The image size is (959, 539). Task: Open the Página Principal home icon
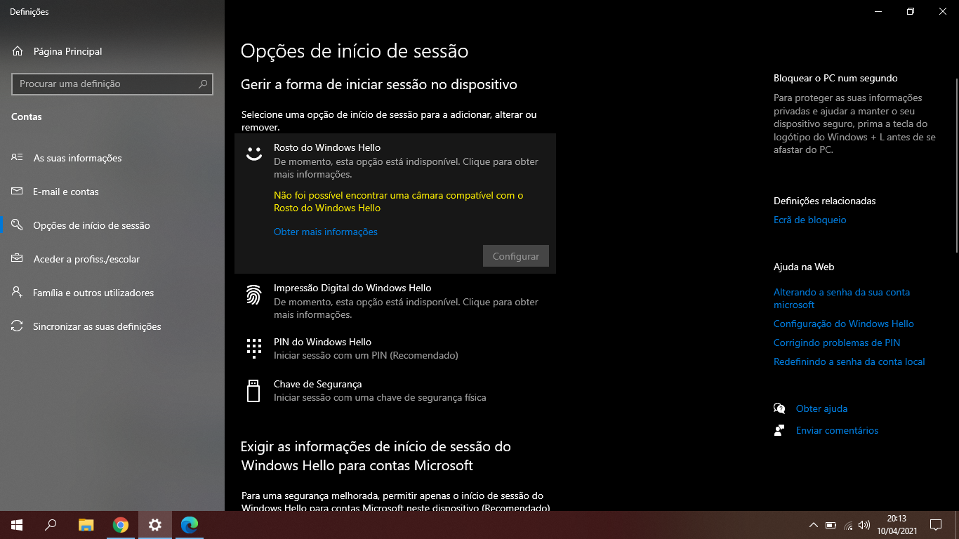(x=18, y=51)
